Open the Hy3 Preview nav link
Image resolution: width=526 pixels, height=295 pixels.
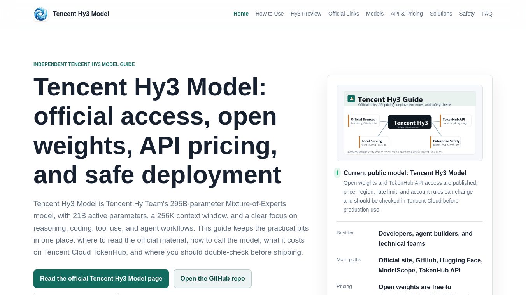pos(306,14)
